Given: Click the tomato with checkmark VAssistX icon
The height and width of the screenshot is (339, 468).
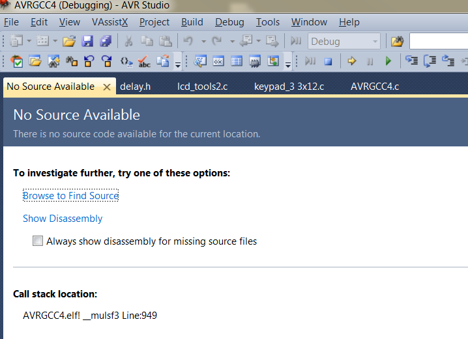Looking at the screenshot, I should pos(16,61).
